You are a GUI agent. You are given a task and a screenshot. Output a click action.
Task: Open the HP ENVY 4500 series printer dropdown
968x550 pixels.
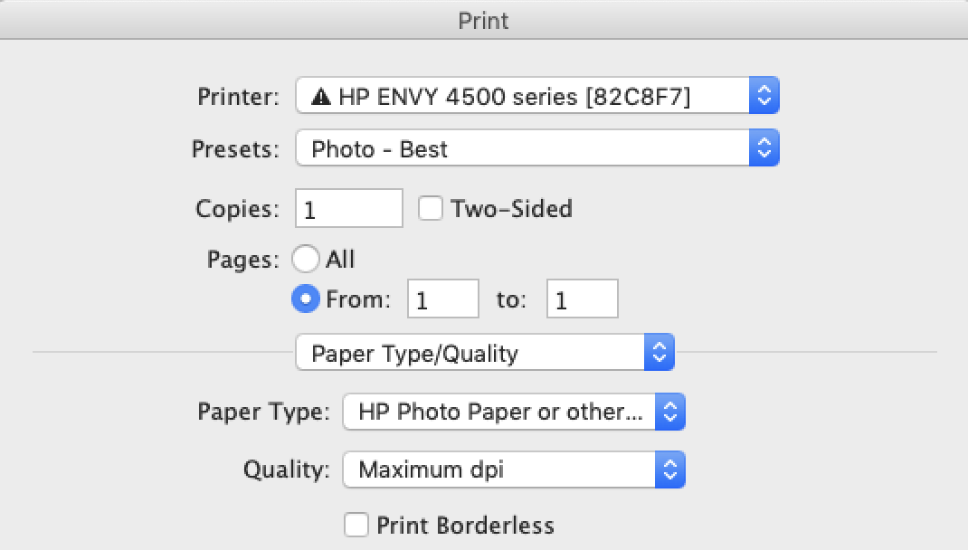point(525,97)
